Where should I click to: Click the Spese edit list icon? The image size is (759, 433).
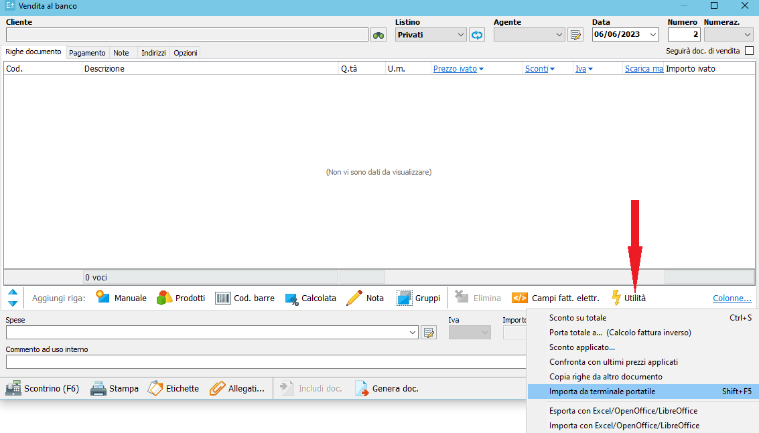click(429, 333)
